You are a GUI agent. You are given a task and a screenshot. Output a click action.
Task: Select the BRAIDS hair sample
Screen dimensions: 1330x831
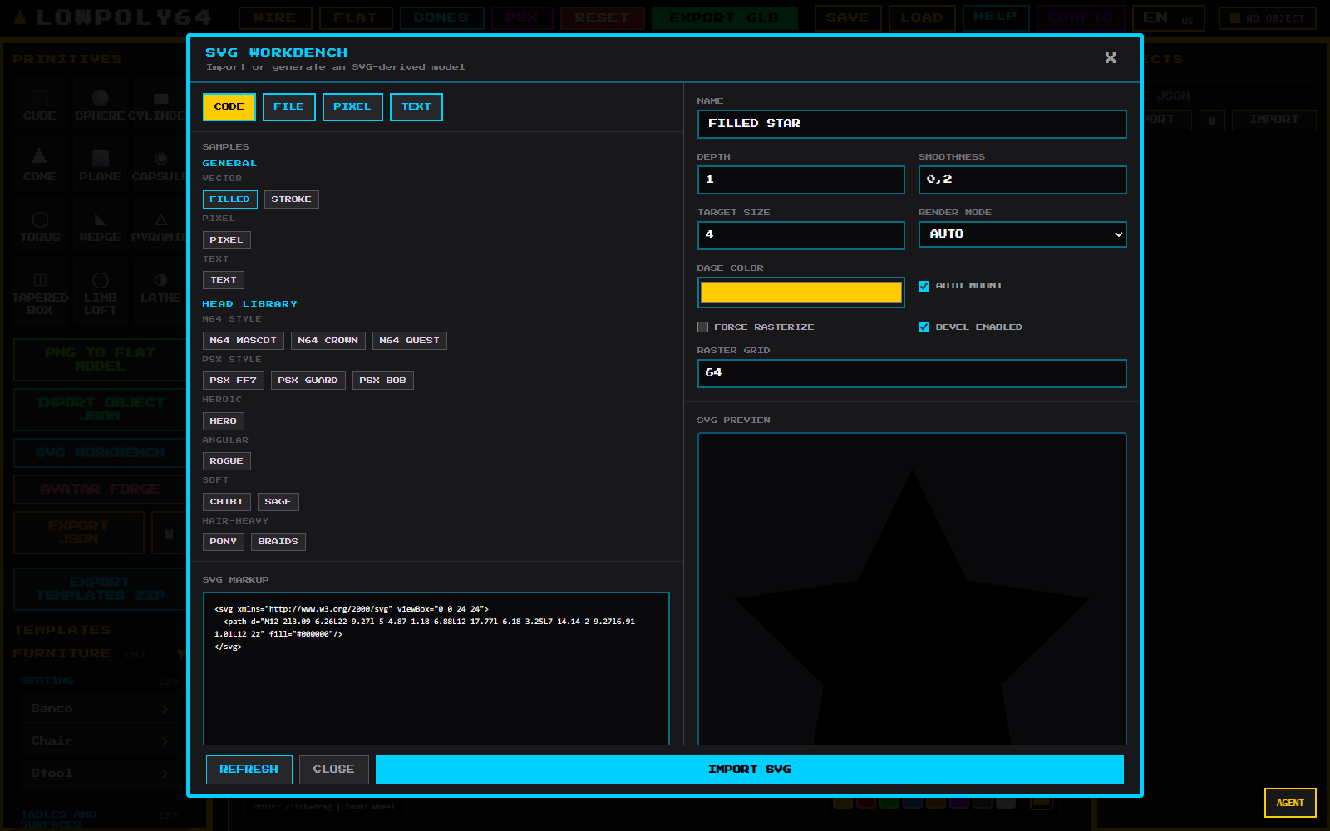pos(278,542)
